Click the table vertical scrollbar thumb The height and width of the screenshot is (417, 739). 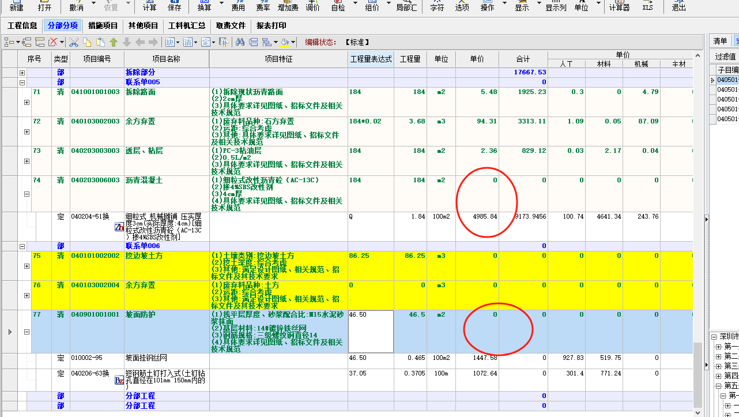click(697, 374)
